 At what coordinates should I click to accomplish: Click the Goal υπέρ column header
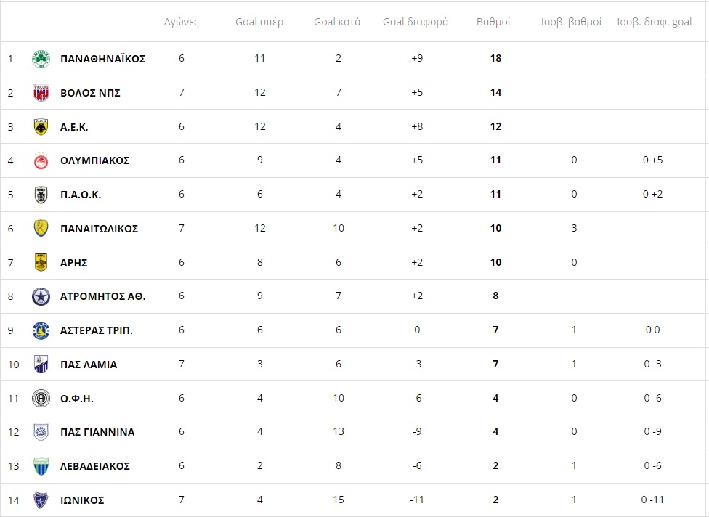pos(259,22)
